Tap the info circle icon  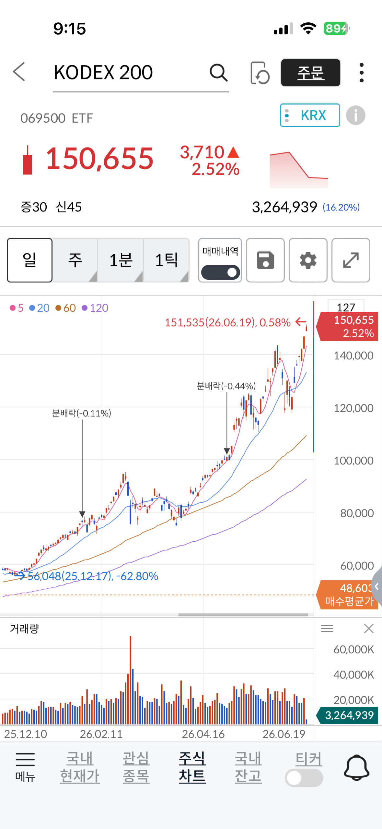coord(355,115)
